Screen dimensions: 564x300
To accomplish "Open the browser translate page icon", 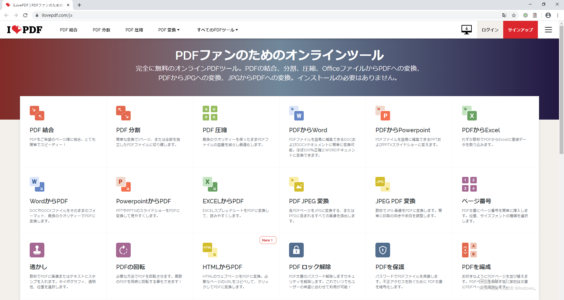I will click(x=504, y=15).
